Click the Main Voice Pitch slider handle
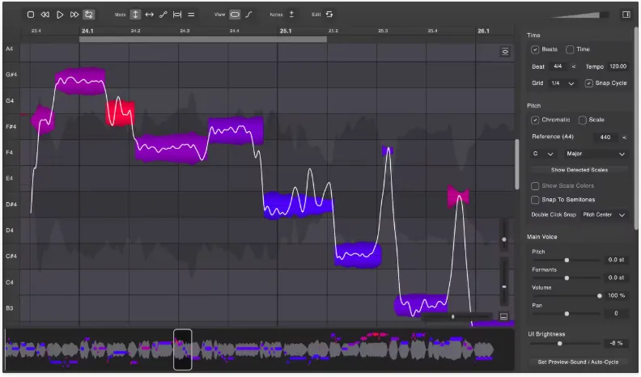 pyautogui.click(x=567, y=261)
